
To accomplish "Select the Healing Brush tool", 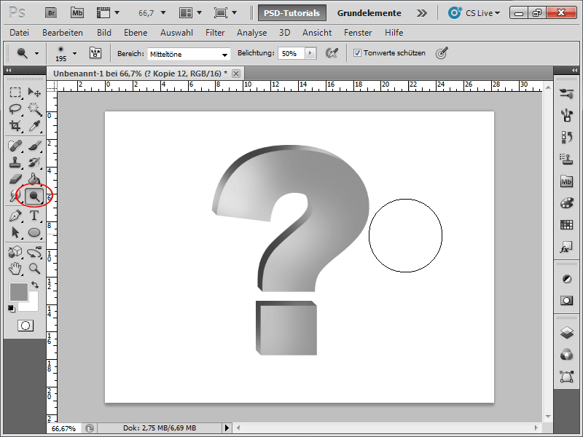I will coord(15,145).
